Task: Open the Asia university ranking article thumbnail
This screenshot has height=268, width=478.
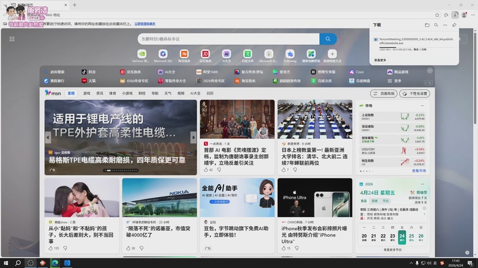Action: (x=315, y=119)
